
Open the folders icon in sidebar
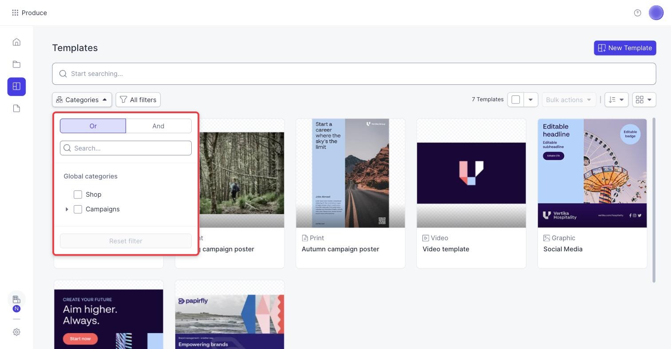coord(16,64)
